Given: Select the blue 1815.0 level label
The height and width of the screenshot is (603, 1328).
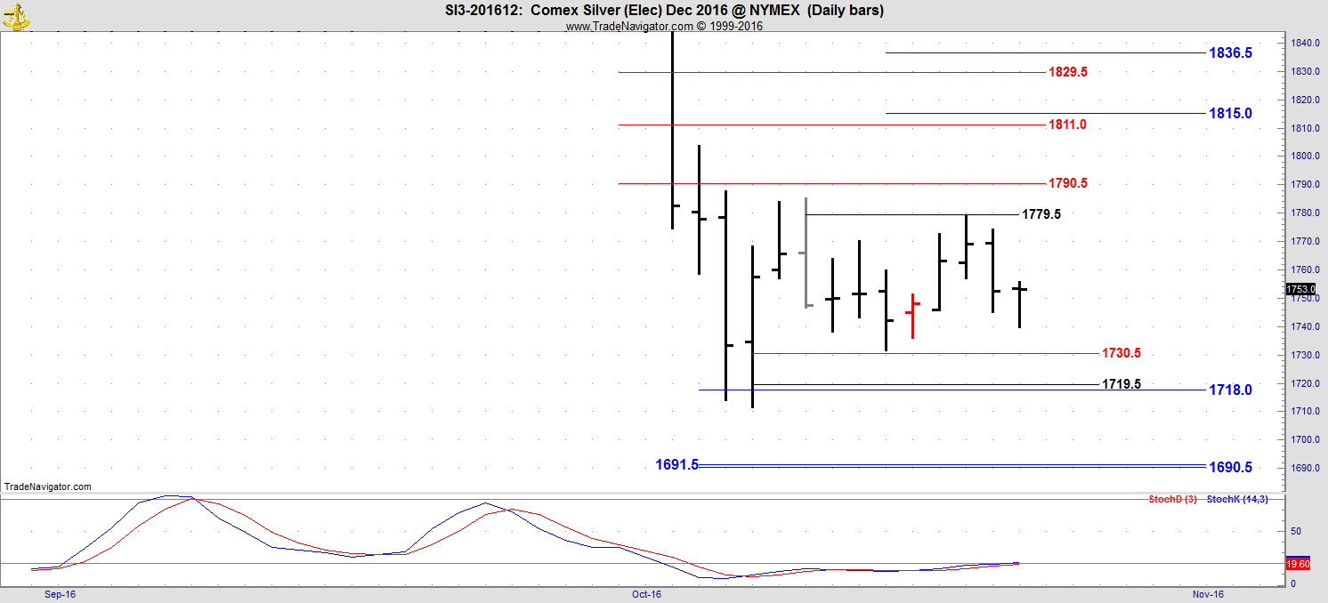Looking at the screenshot, I should tap(1230, 114).
